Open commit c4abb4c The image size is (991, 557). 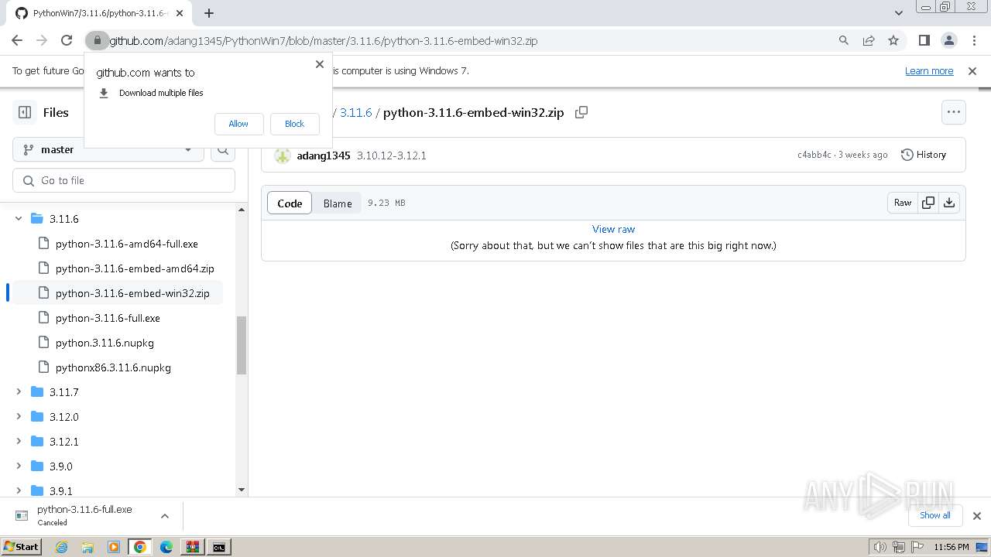pyautogui.click(x=814, y=155)
